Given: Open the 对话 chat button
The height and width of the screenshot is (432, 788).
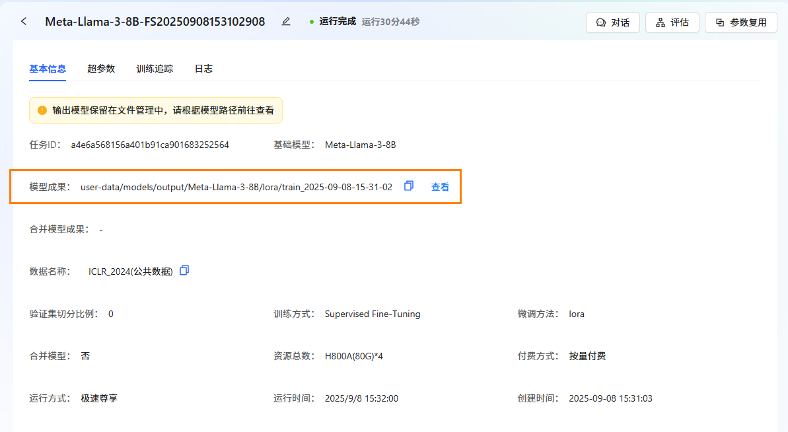Looking at the screenshot, I should coord(612,22).
